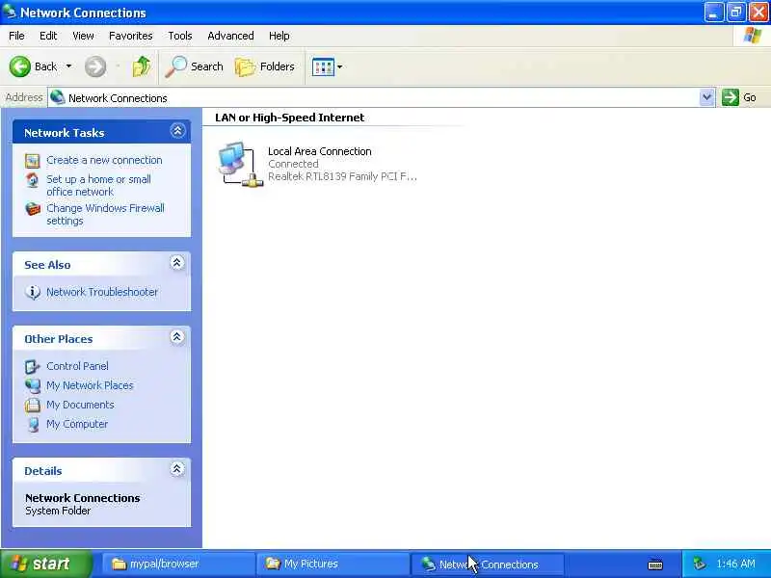The width and height of the screenshot is (771, 578).
Task: Click the Connected status text
Action: pos(293,164)
